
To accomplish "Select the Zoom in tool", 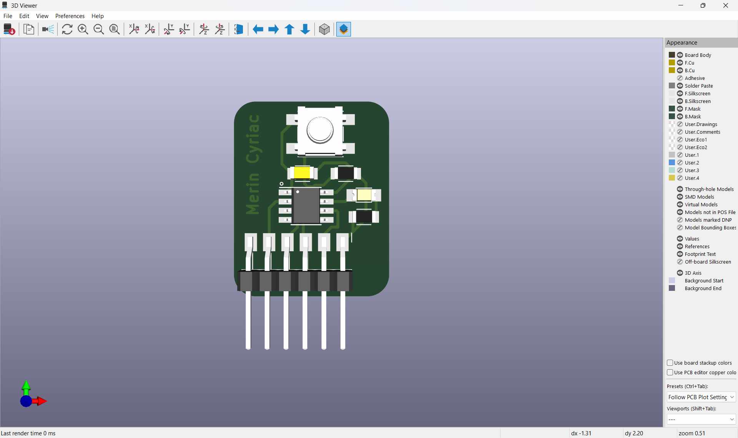I will (x=83, y=29).
